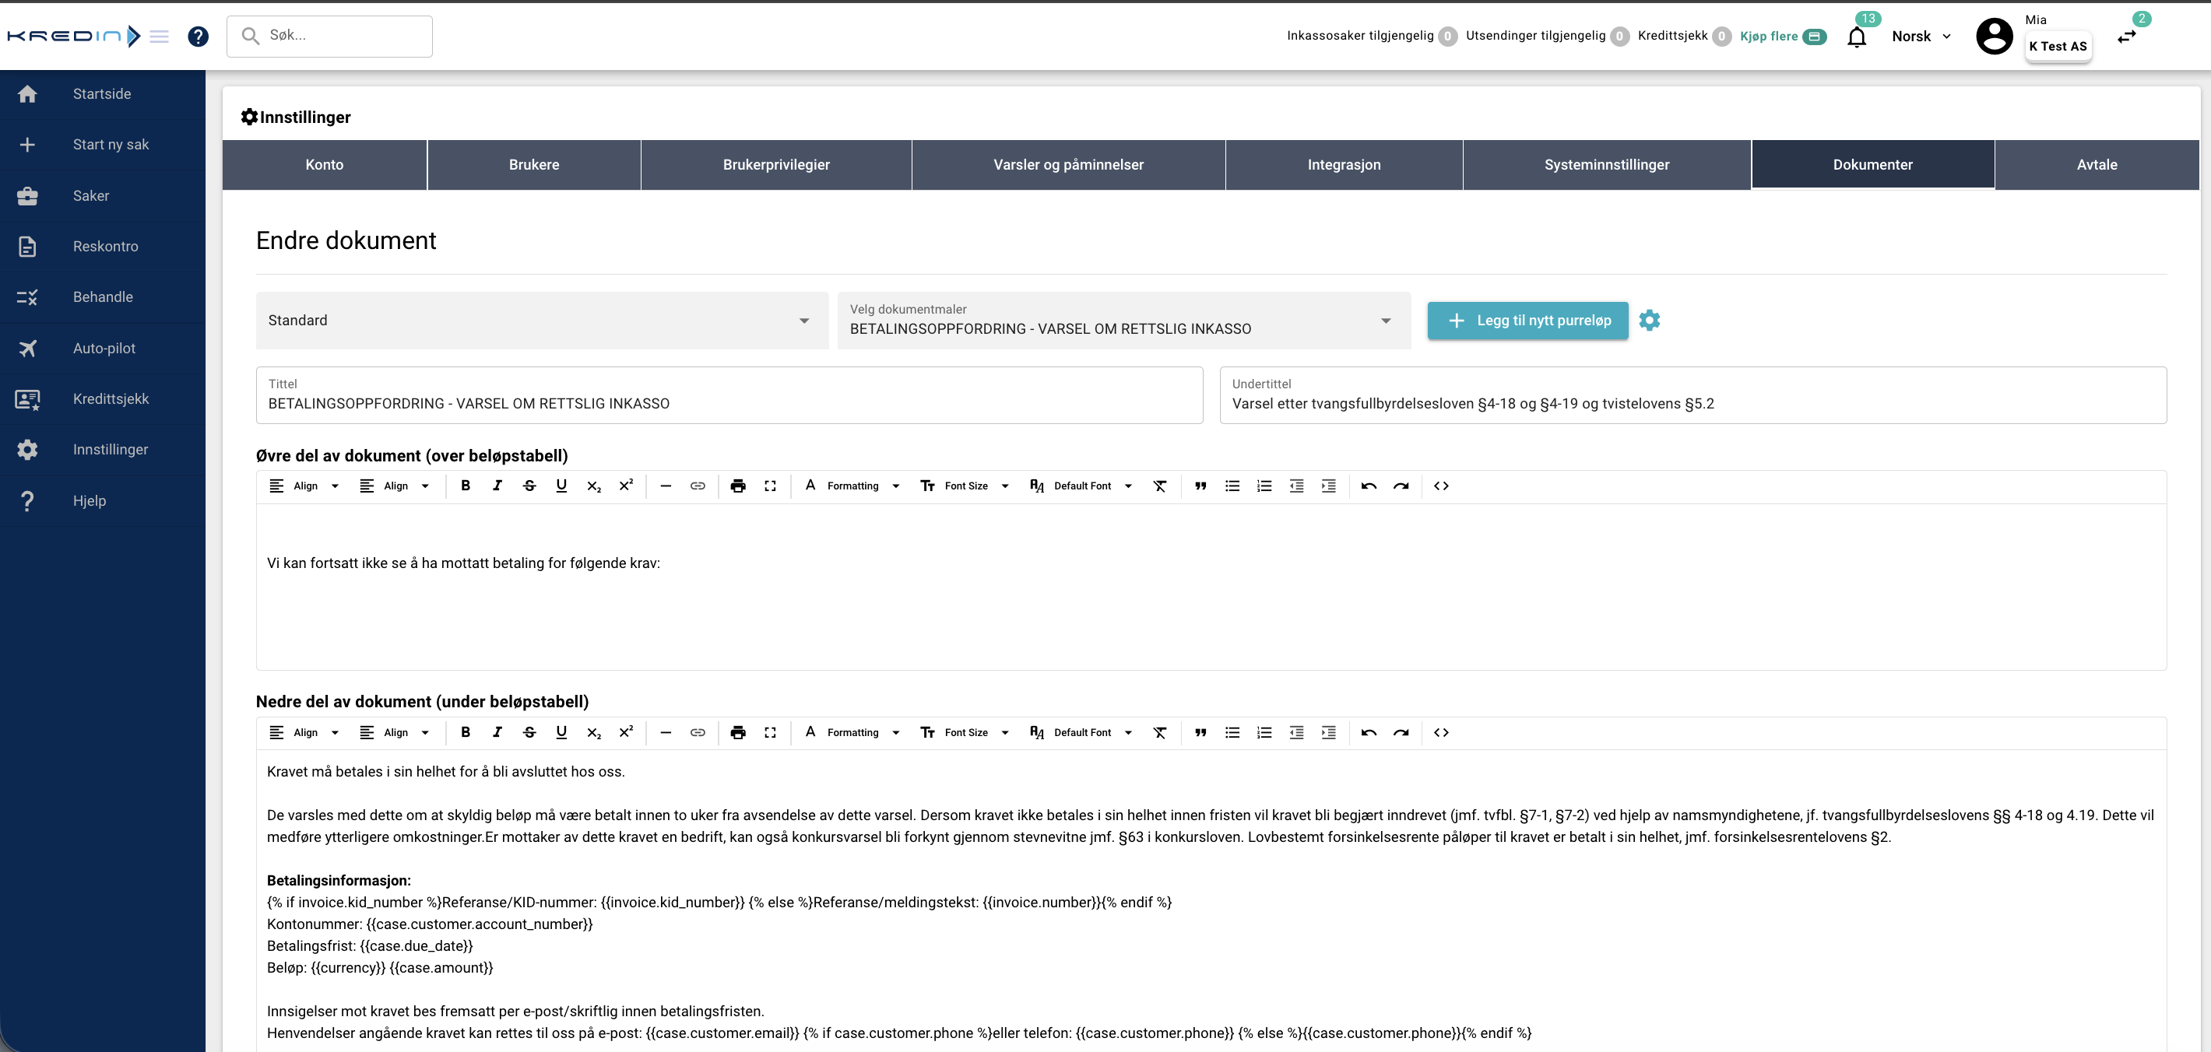2211x1052 pixels.
Task: Click into the Undertittel text field
Action: pyautogui.click(x=1691, y=403)
